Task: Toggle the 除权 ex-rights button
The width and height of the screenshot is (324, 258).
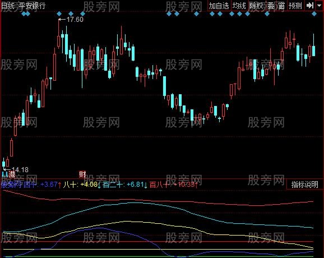Action: point(256,6)
